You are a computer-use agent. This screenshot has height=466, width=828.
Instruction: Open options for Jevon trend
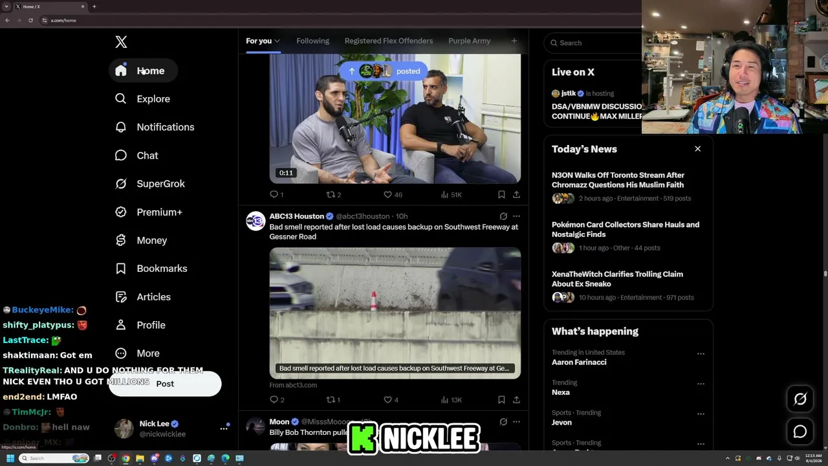701,414
